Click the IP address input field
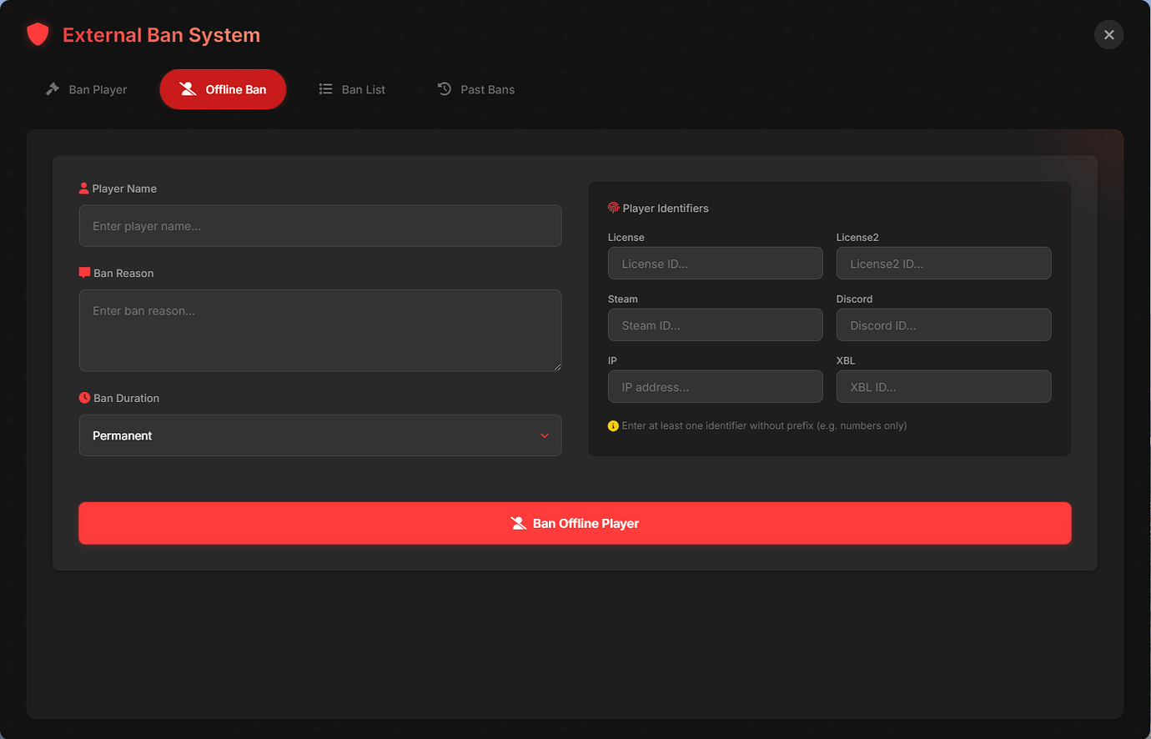Image resolution: width=1151 pixels, height=739 pixels. pos(715,386)
